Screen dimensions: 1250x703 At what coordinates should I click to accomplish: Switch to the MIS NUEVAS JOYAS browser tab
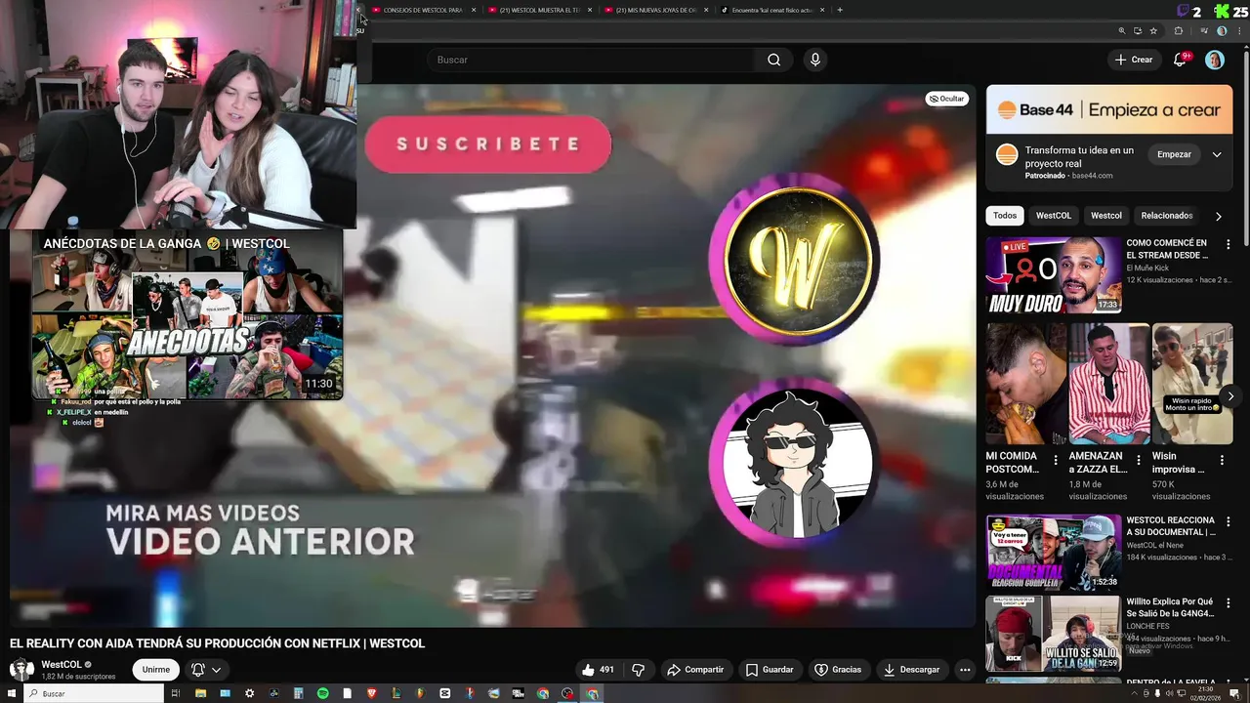point(655,10)
